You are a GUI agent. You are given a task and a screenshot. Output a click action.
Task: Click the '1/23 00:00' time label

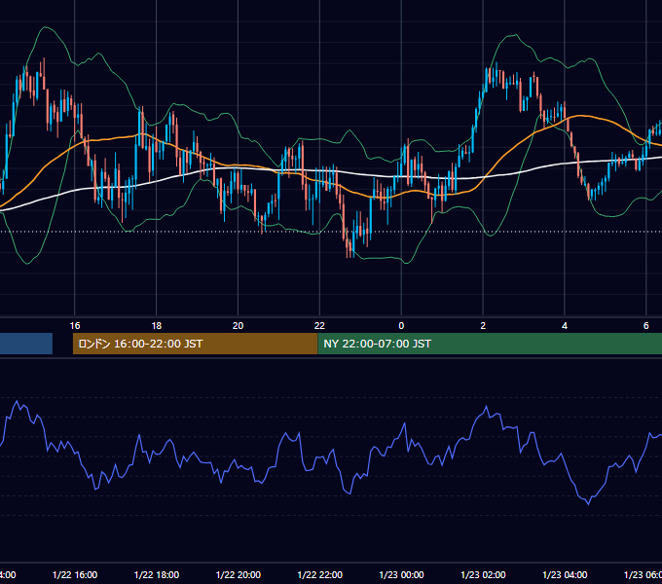(x=401, y=574)
